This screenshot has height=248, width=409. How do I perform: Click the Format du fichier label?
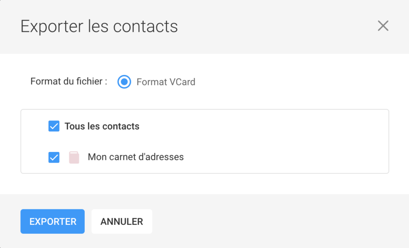pos(69,82)
